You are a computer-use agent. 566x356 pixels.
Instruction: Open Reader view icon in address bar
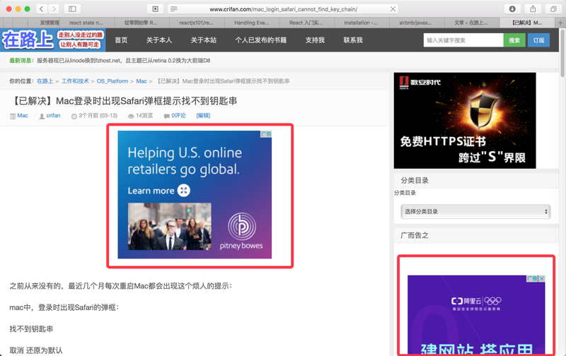173,9
